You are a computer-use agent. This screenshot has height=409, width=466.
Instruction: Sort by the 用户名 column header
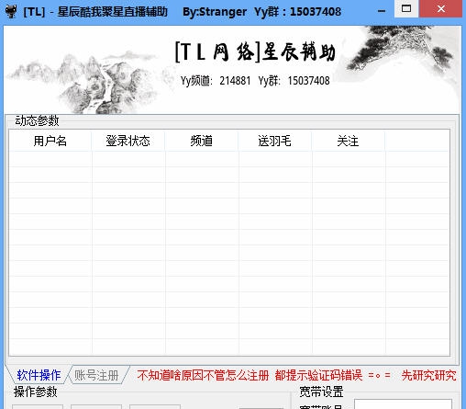pos(50,141)
